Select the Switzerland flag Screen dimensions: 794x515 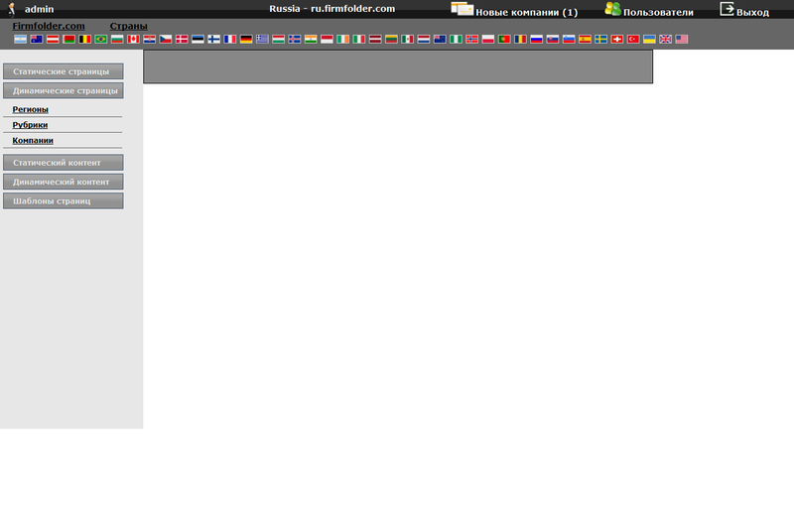click(x=616, y=39)
